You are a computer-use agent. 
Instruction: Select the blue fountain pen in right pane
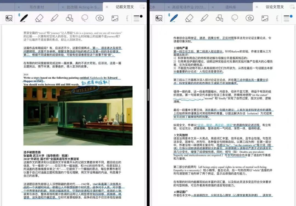[x=174, y=18]
